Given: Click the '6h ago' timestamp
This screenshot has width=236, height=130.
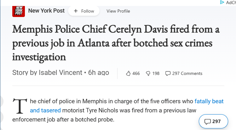Looking at the screenshot, I should (x=99, y=73).
